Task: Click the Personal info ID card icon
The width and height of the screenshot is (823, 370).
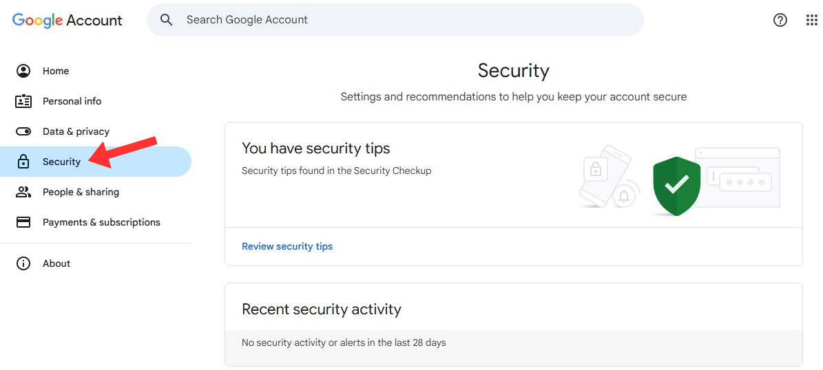Action: 23,101
